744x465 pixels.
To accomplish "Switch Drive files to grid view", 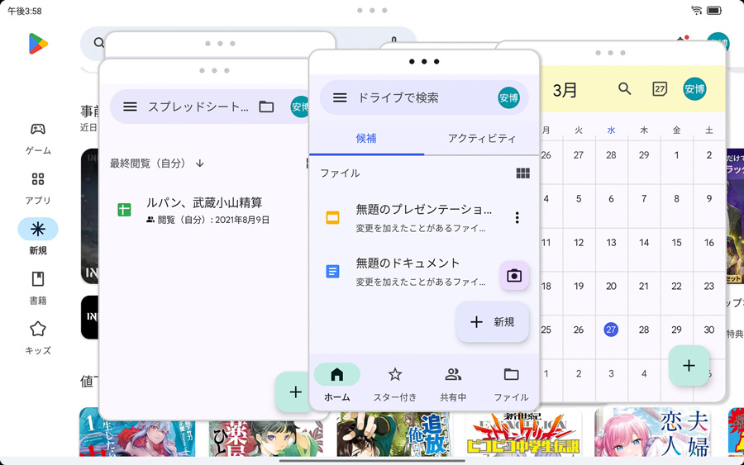I will click(523, 173).
